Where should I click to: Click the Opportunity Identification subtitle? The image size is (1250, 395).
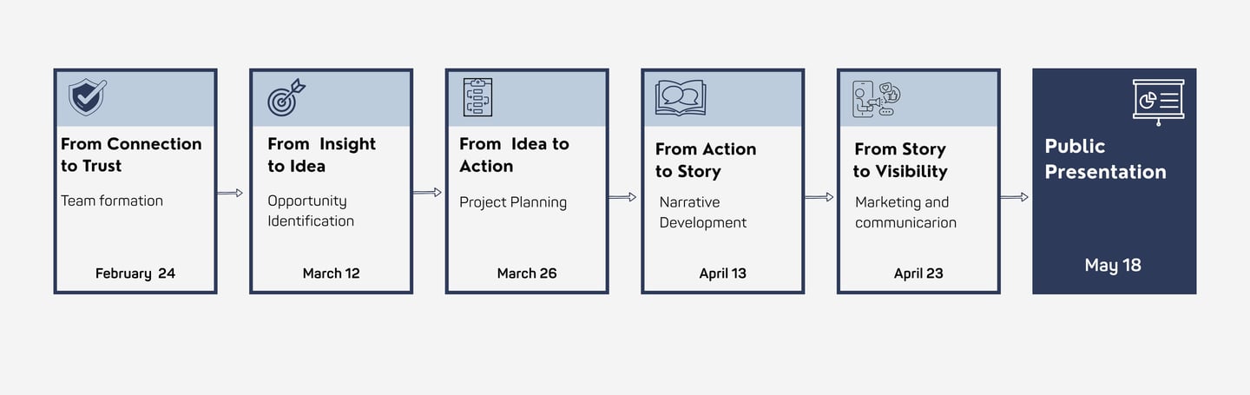point(310,211)
